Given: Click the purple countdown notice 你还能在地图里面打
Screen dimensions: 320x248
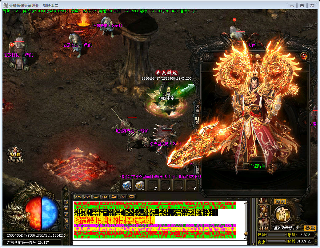Looking at the screenshot, I should point(161,177).
